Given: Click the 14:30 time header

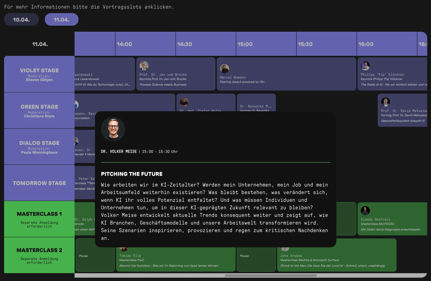Looking at the screenshot, I should 206,44.
